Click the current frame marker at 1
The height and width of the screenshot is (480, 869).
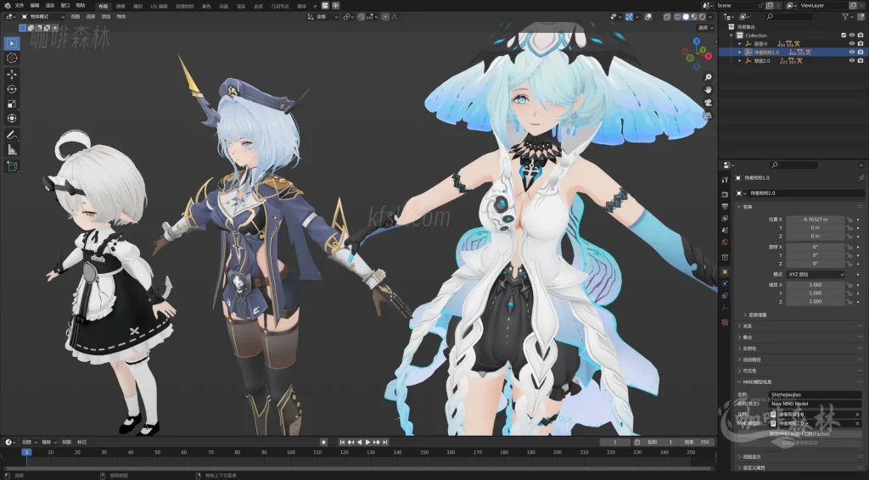26,452
